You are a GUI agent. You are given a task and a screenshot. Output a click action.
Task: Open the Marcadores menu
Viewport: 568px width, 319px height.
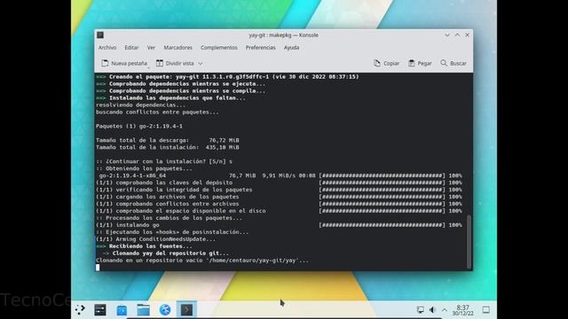177,47
